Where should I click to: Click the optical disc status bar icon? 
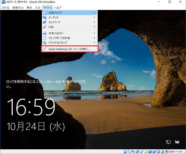pyautogui.click(x=129, y=151)
